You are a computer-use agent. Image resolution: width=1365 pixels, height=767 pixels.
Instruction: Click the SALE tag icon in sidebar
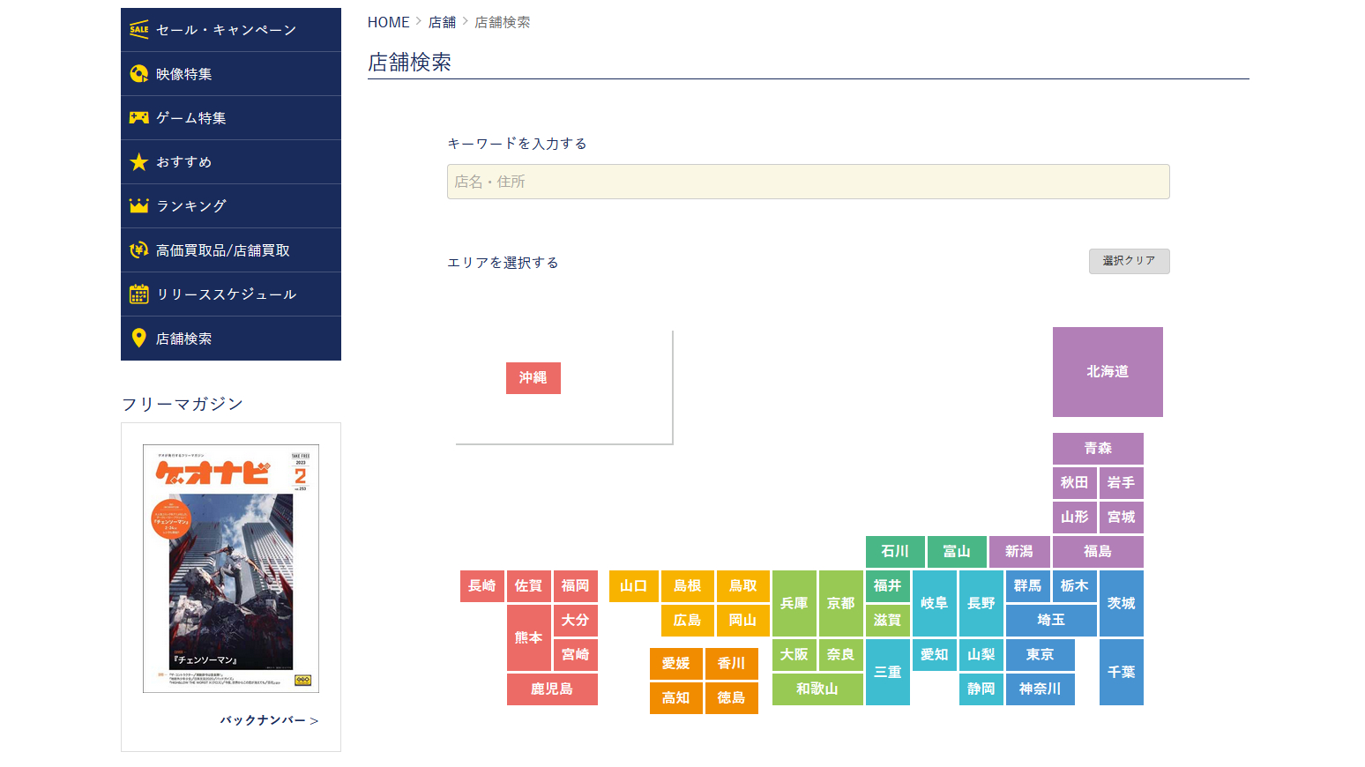click(x=138, y=30)
